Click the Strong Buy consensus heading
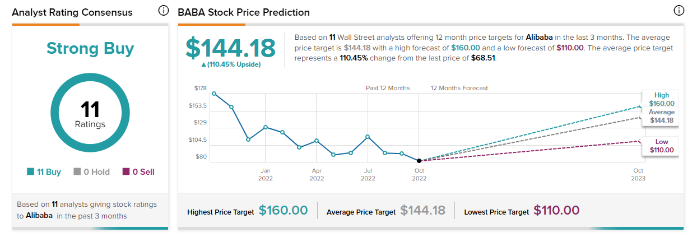697x251 pixels. coord(90,49)
